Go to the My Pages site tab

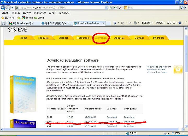(159, 38)
